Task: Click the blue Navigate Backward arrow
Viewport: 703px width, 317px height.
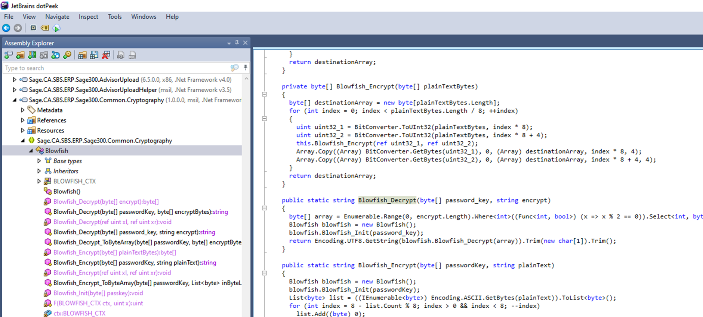Action: point(6,28)
